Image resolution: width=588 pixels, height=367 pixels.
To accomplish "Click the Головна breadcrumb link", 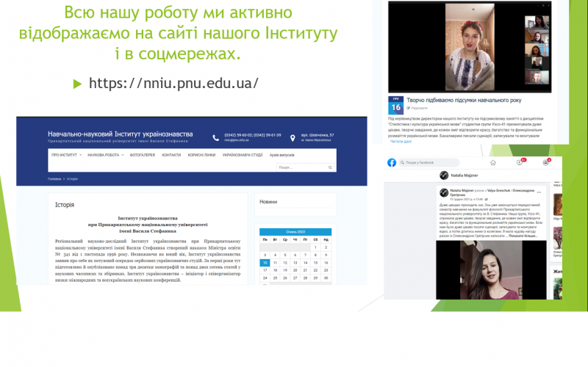I will pyautogui.click(x=55, y=178).
